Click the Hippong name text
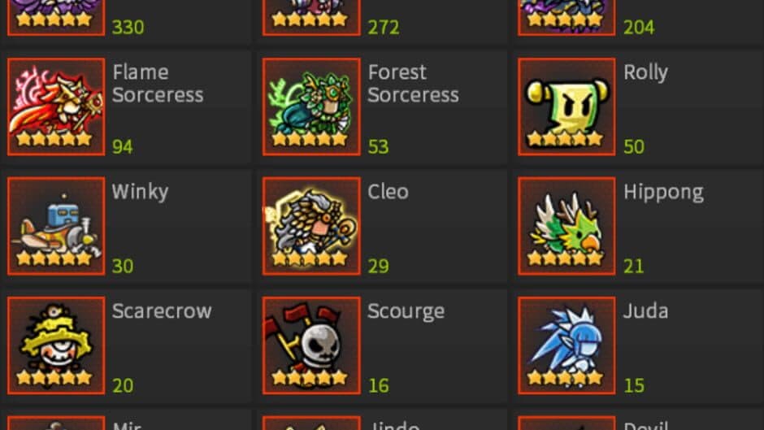 [663, 193]
